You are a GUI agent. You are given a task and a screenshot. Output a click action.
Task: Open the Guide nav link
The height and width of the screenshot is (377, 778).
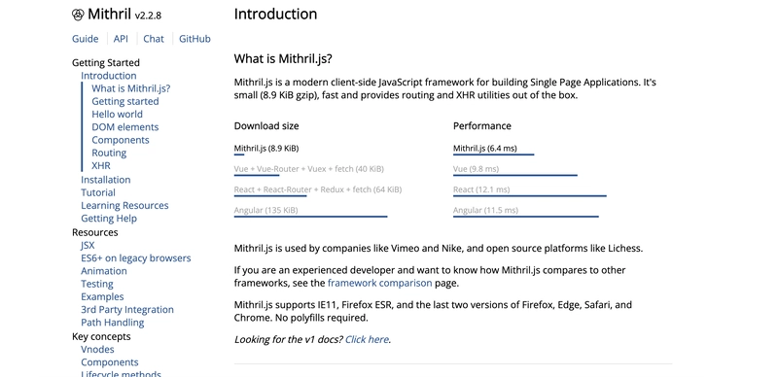point(86,39)
